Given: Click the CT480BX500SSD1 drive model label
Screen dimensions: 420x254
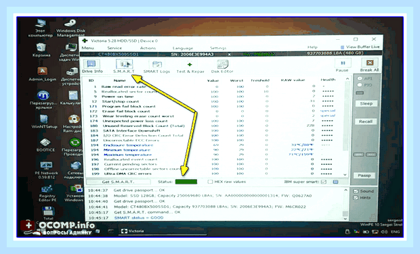Looking at the screenshot, I should [118, 54].
